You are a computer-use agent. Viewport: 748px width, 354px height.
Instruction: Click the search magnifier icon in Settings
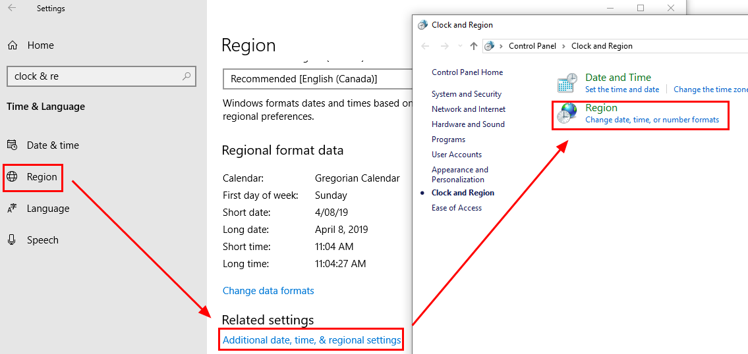coord(187,76)
